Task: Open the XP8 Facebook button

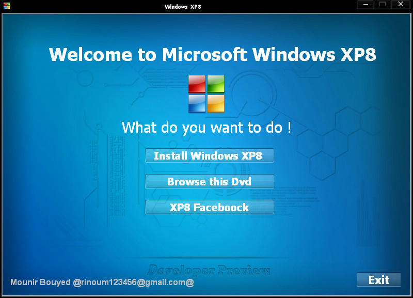Action: click(210, 207)
